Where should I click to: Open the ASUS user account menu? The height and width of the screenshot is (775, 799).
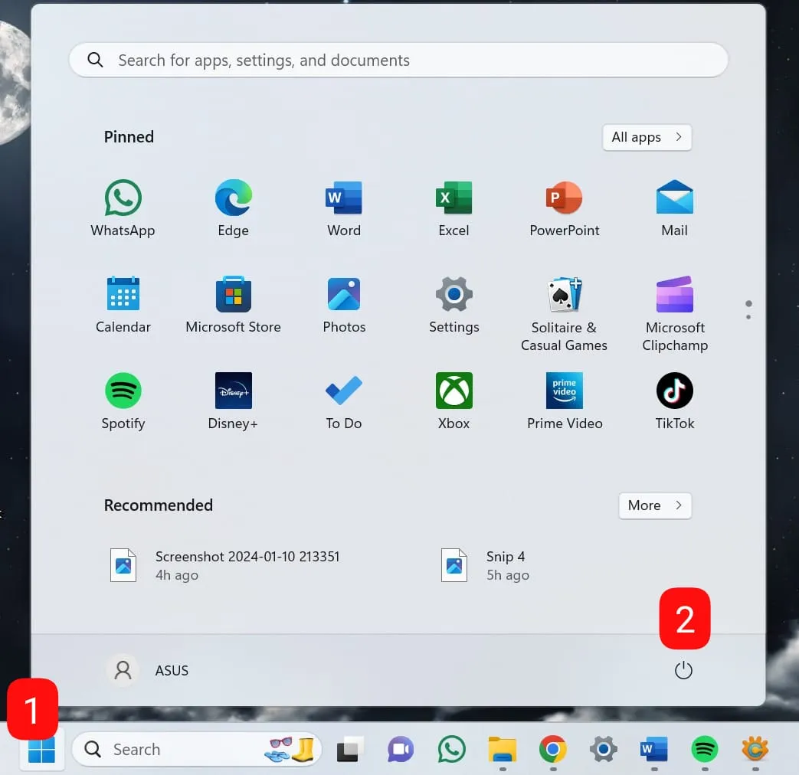(148, 671)
